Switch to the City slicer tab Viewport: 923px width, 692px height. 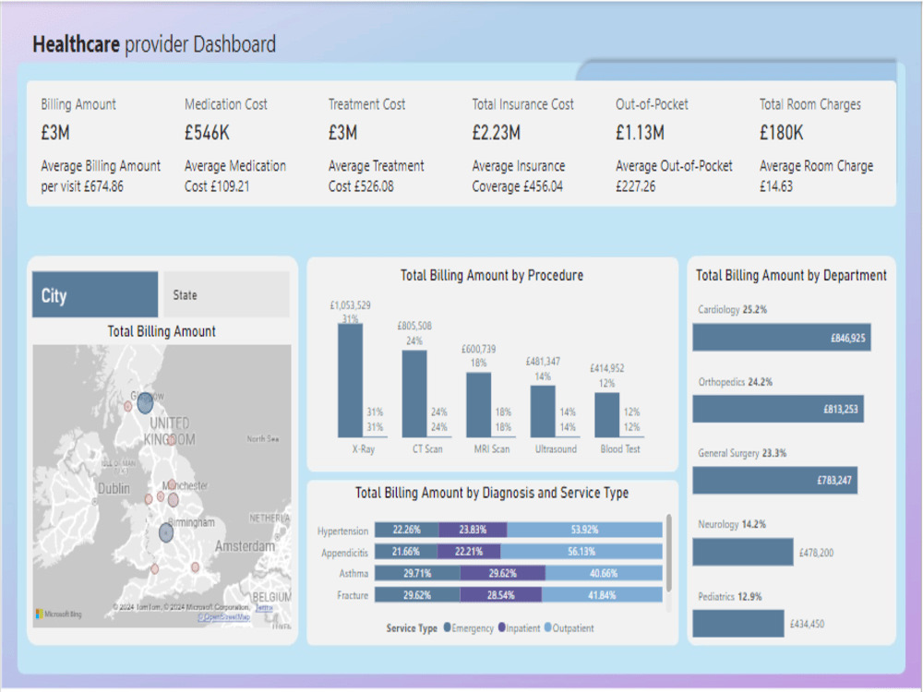[x=94, y=292]
